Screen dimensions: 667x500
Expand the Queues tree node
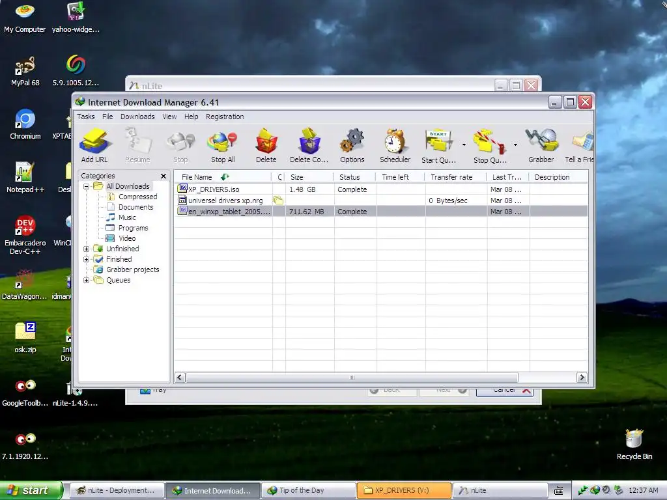click(87, 280)
